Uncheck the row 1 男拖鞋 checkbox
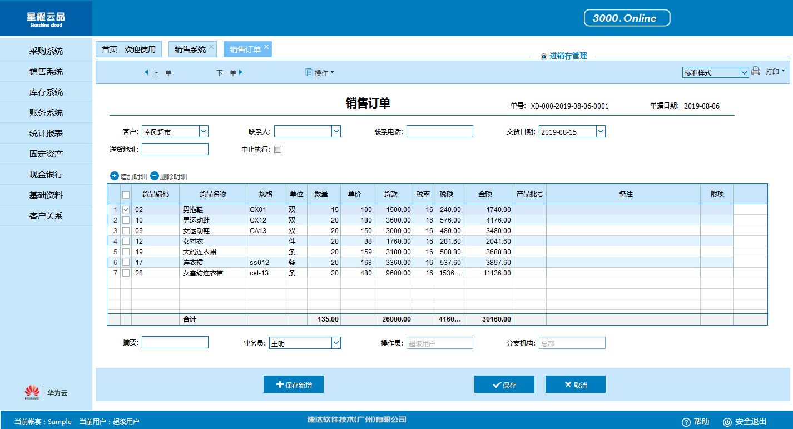Image resolution: width=793 pixels, height=429 pixels. coord(126,210)
